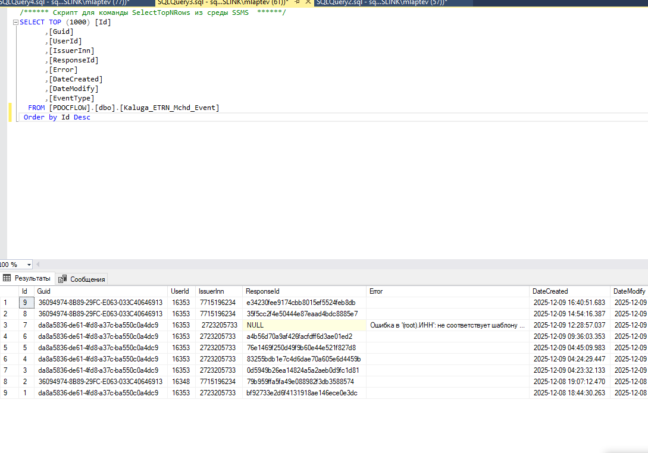
Task: Select the ResponseId column header in results
Action: click(x=304, y=291)
